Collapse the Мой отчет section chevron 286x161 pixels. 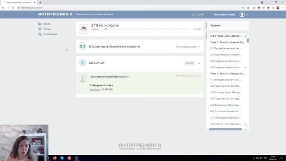tap(199, 64)
